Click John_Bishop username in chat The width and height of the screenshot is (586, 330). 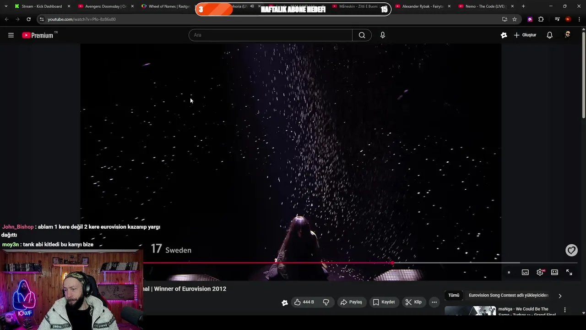18,227
